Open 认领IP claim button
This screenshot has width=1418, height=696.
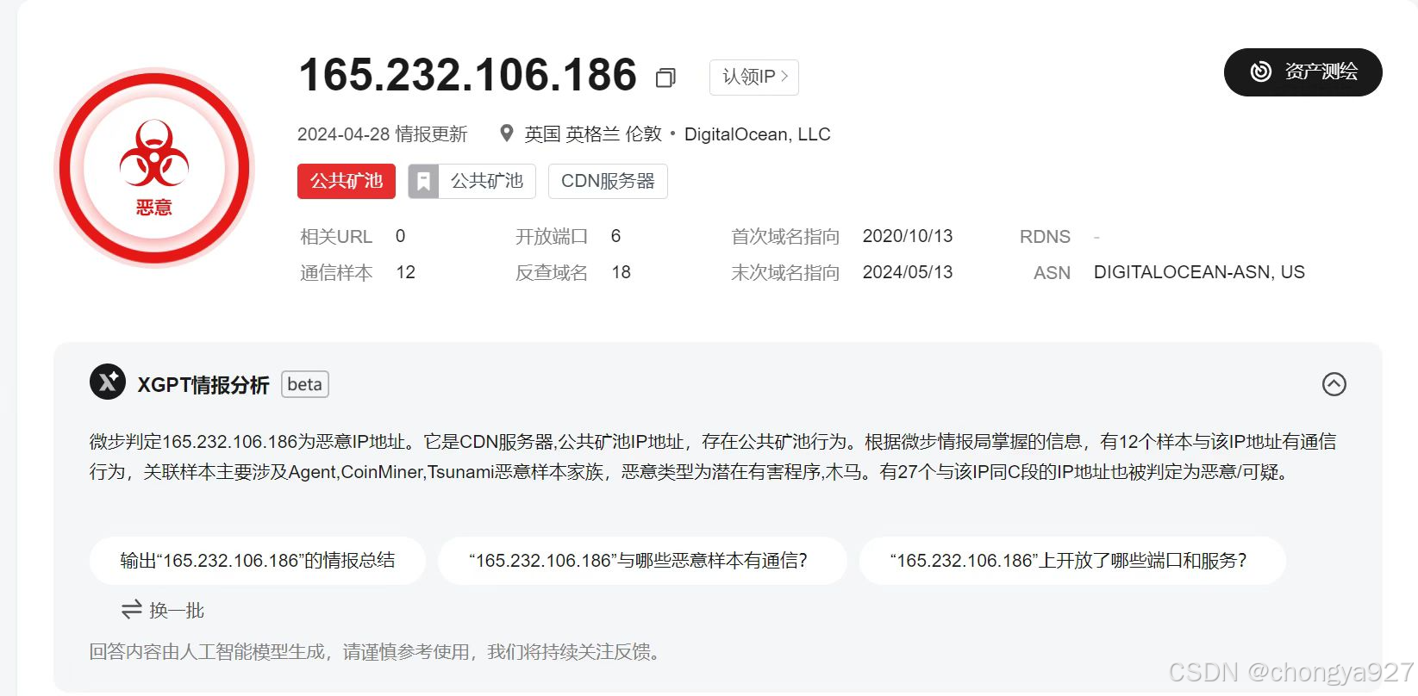click(x=754, y=77)
